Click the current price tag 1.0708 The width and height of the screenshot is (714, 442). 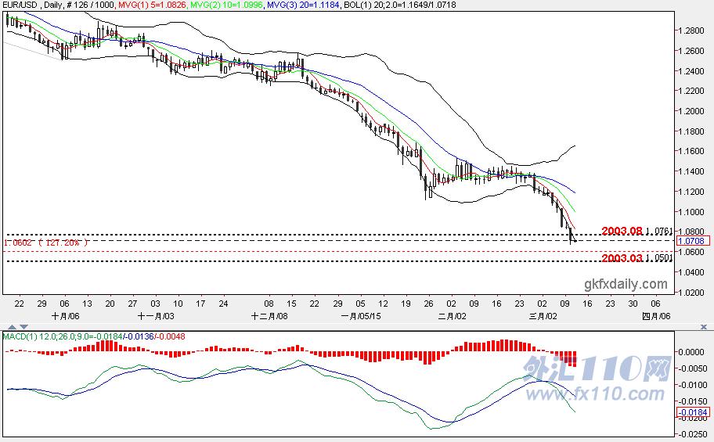tap(691, 241)
